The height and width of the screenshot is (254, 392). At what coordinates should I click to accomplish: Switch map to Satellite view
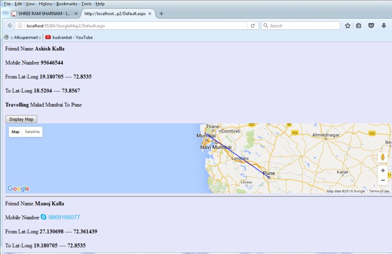tap(32, 132)
